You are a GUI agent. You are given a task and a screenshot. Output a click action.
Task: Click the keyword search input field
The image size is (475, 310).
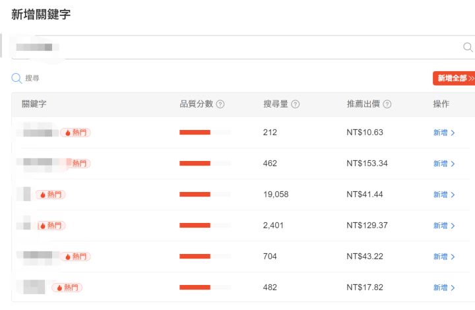(243, 47)
